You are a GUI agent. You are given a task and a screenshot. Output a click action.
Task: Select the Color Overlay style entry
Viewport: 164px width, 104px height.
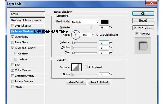click(x=23, y=70)
